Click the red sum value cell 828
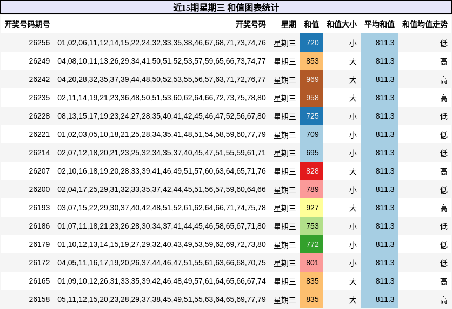The width and height of the screenshot is (452, 309). [x=311, y=171]
